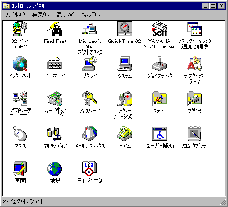The image size is (228, 207).
Task: Open パワーマネージメント battery icon
Action: point(125,99)
